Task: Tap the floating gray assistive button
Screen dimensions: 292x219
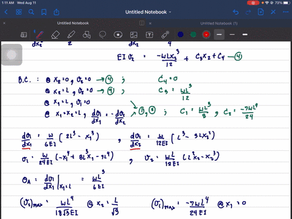Action: click(x=12, y=55)
